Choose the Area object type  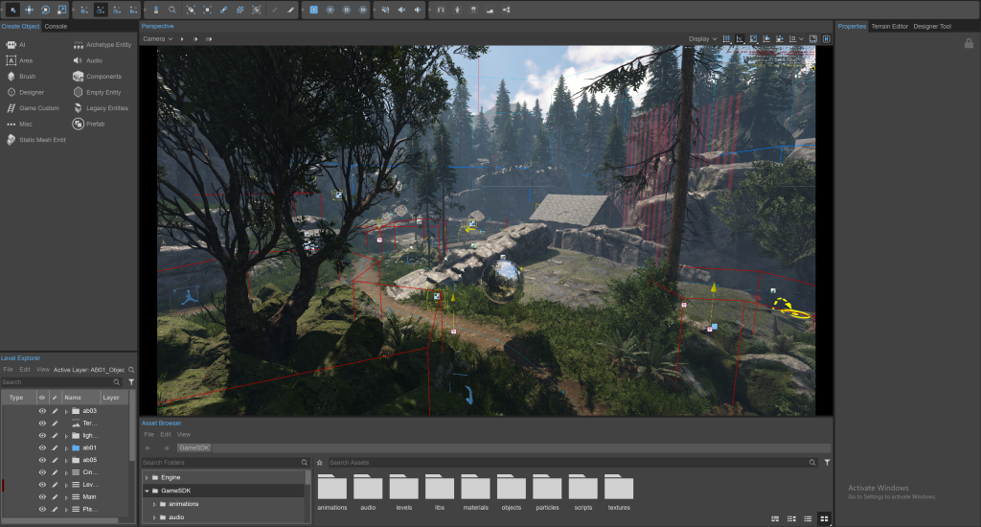coord(19,60)
